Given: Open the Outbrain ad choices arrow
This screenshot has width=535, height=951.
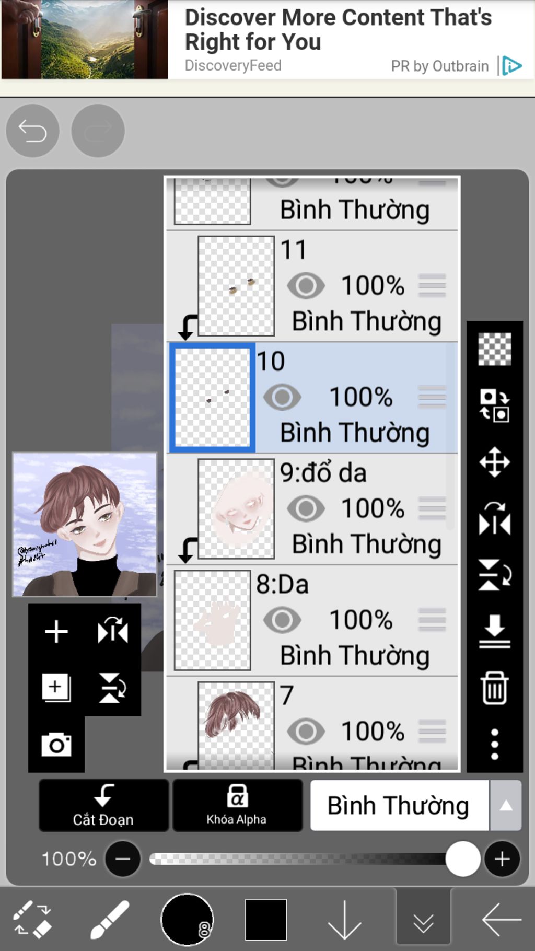Looking at the screenshot, I should coord(512,66).
